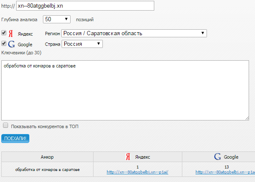Click the red Yandex logo icon in form
255x182 pixels.
click(11, 34)
